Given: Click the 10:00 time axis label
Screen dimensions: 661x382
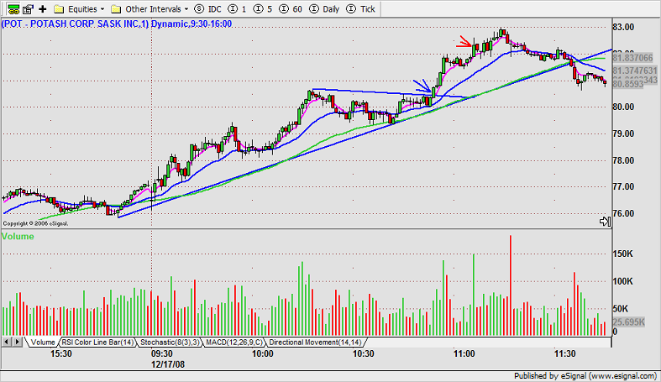Looking at the screenshot, I should (262, 353).
